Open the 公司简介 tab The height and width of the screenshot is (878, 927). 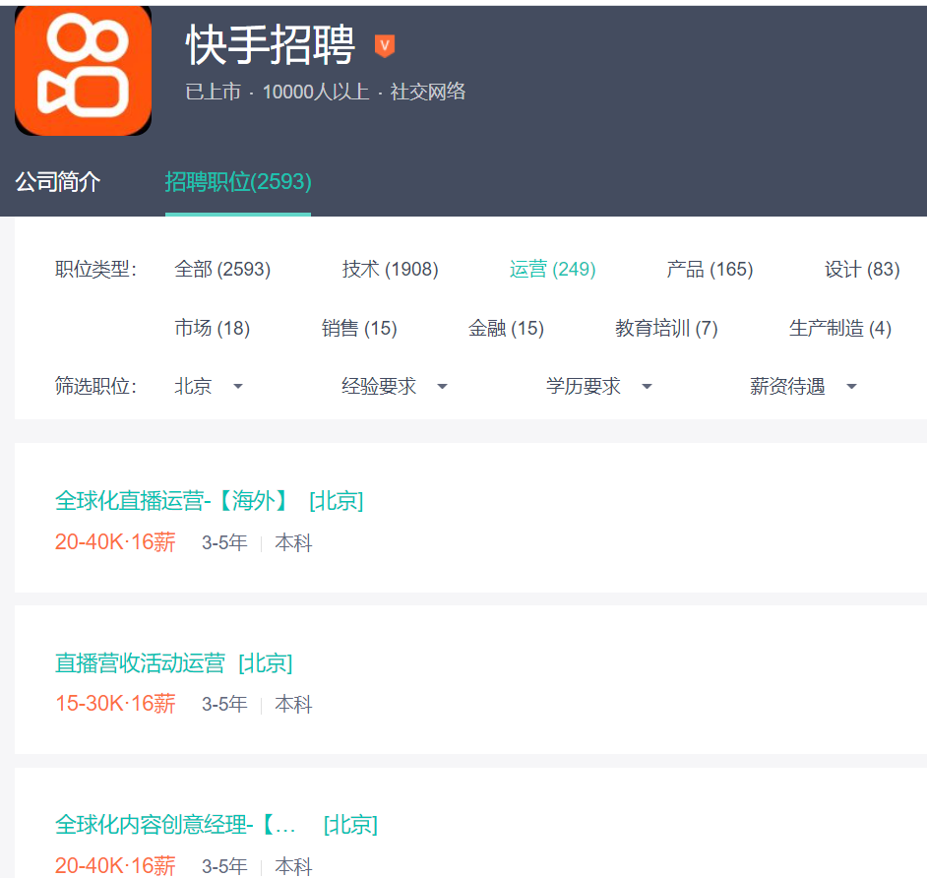pos(57,181)
